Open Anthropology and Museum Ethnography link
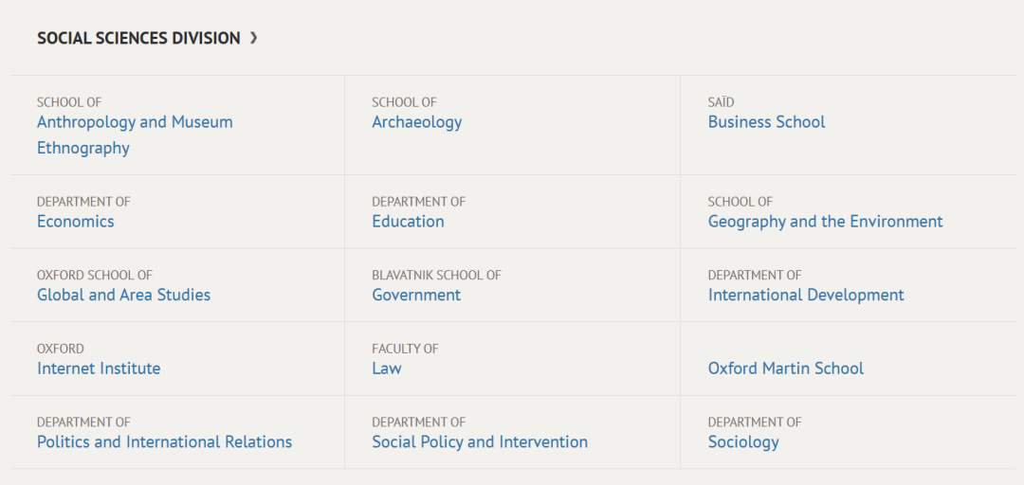This screenshot has height=485, width=1024. click(x=135, y=135)
